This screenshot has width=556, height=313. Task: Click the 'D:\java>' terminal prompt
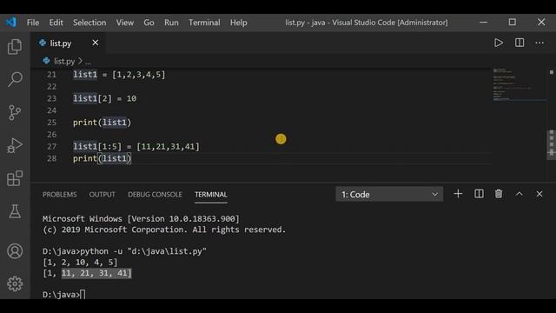click(62, 295)
